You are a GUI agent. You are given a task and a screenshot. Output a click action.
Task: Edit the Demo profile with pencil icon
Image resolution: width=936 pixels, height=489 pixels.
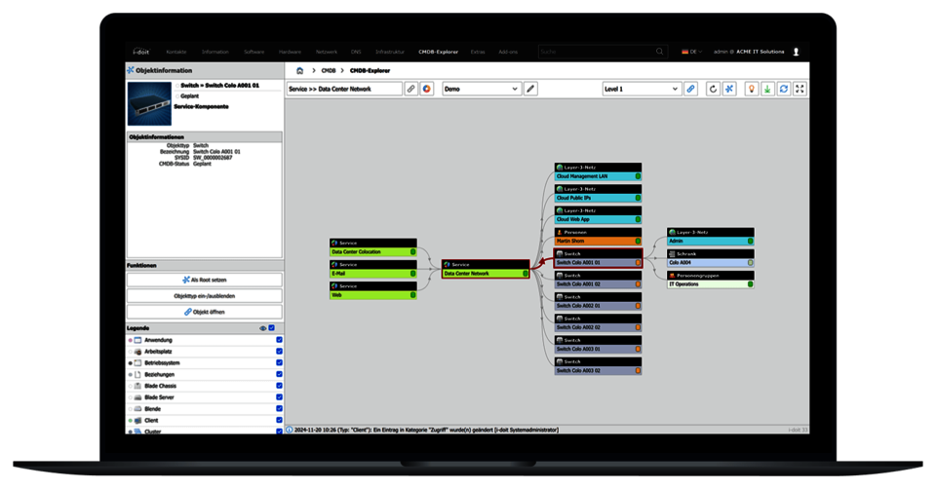(x=530, y=89)
